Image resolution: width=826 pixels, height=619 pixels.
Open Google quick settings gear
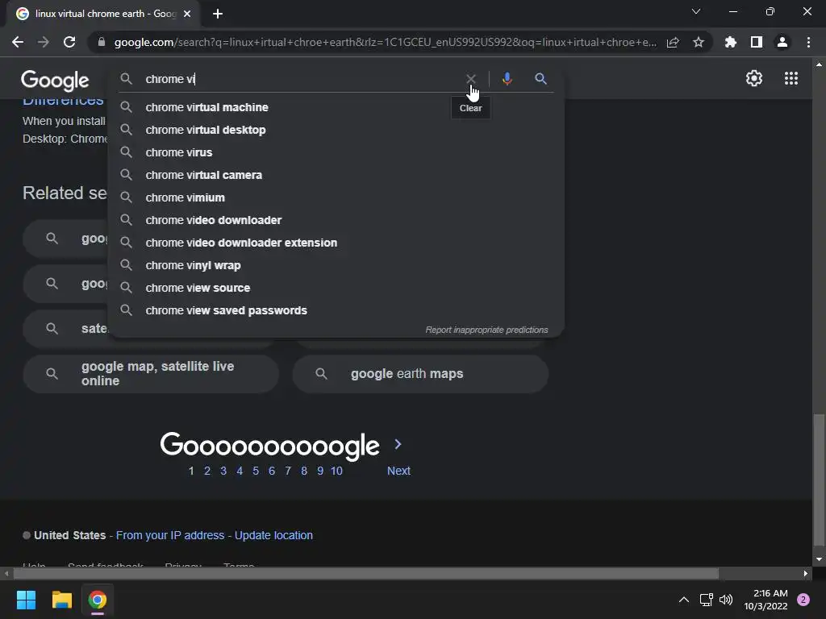(x=754, y=78)
